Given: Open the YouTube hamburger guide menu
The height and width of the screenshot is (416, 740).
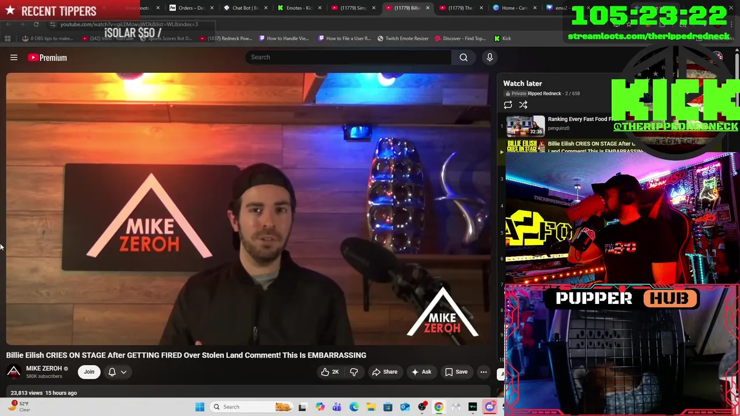Looking at the screenshot, I should click(x=14, y=57).
